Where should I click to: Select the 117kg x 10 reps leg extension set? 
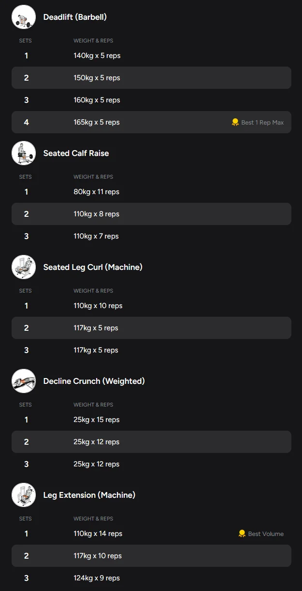pyautogui.click(x=151, y=556)
